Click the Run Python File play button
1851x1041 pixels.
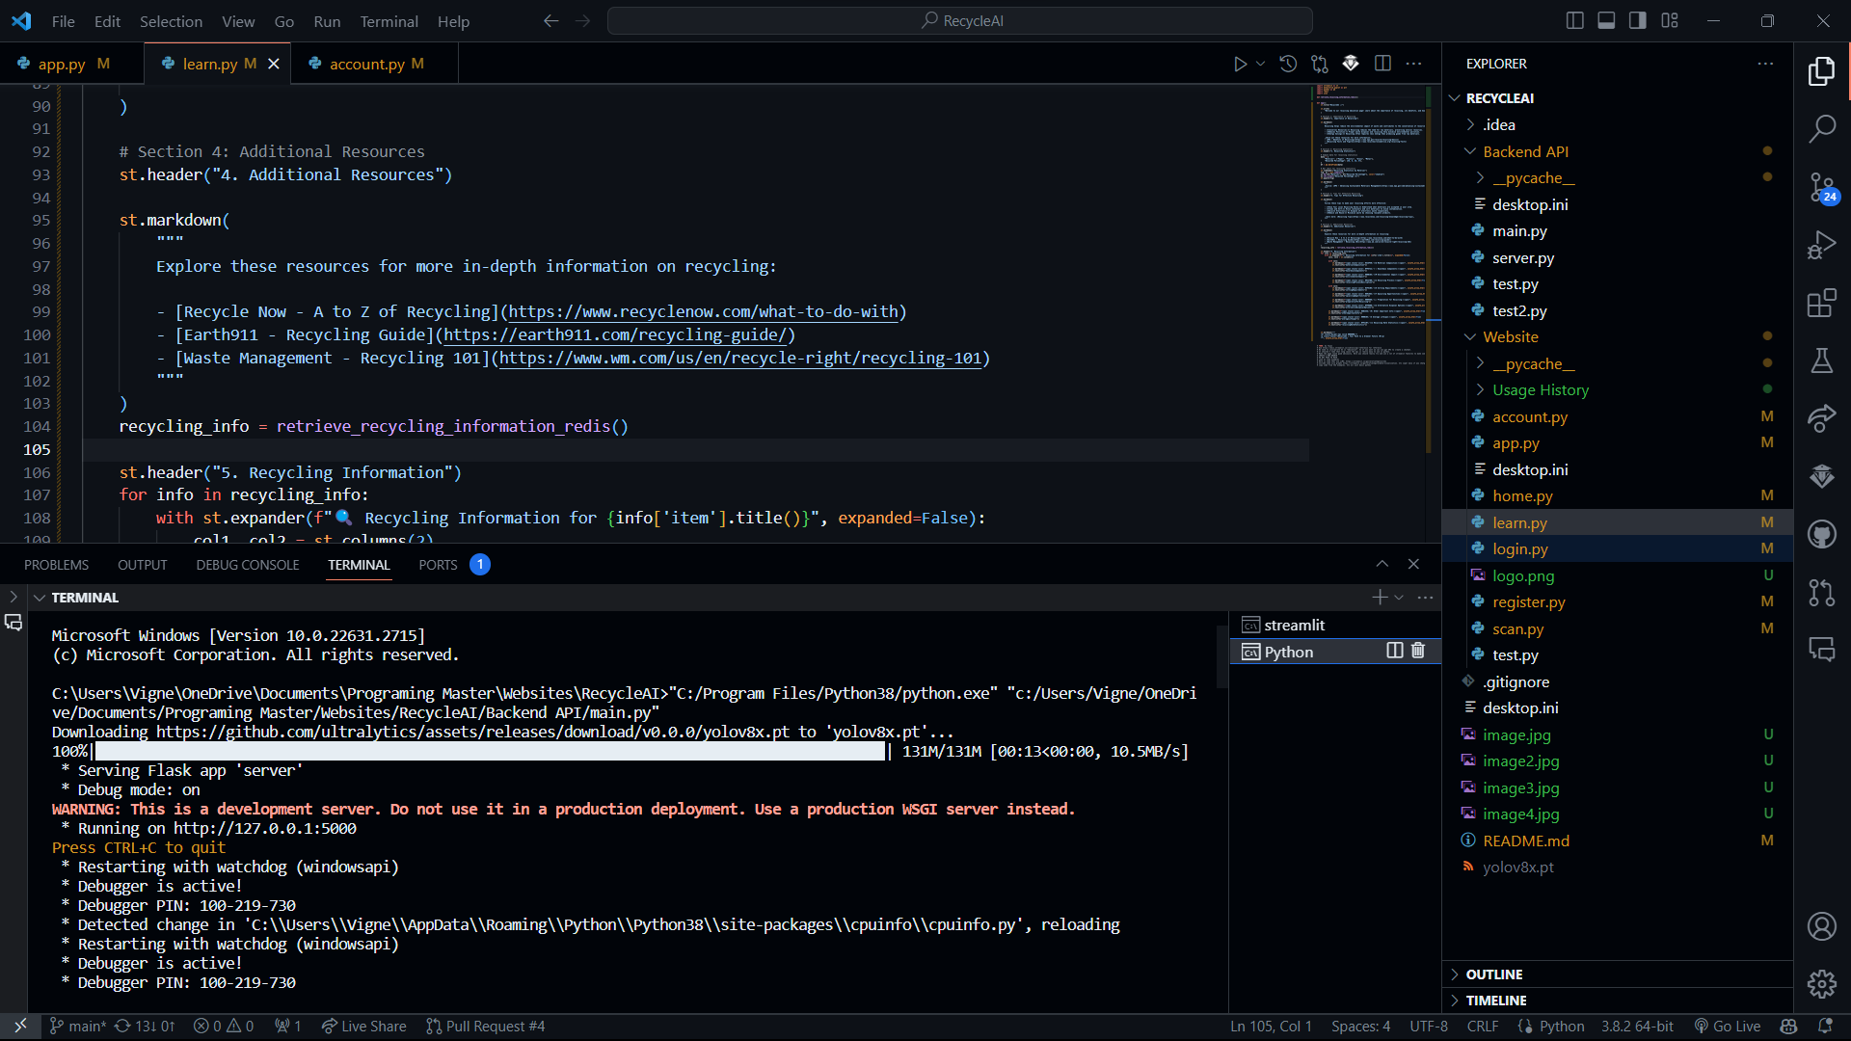tap(1240, 64)
